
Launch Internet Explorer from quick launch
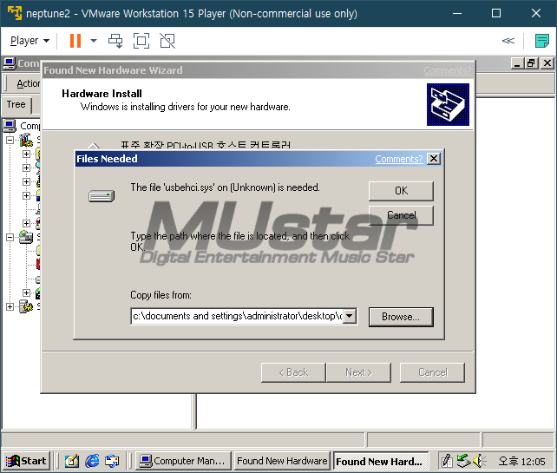[92, 461]
